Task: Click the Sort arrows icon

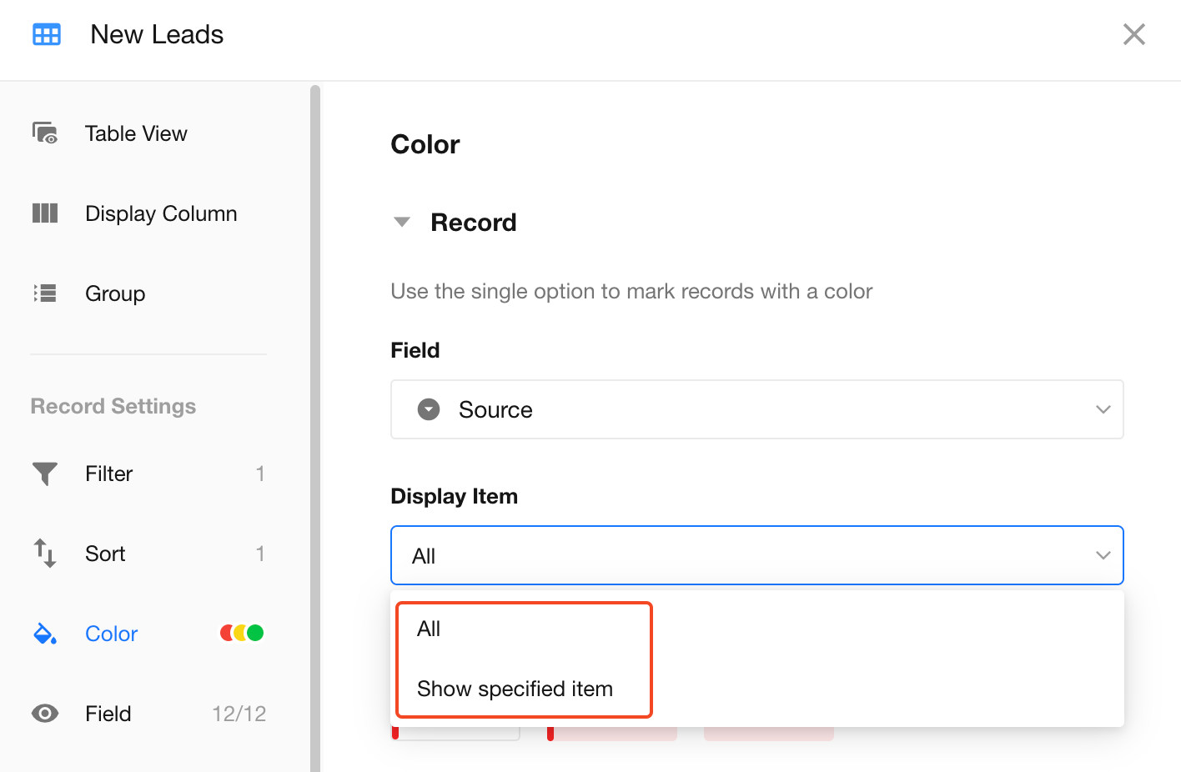Action: pyautogui.click(x=45, y=554)
